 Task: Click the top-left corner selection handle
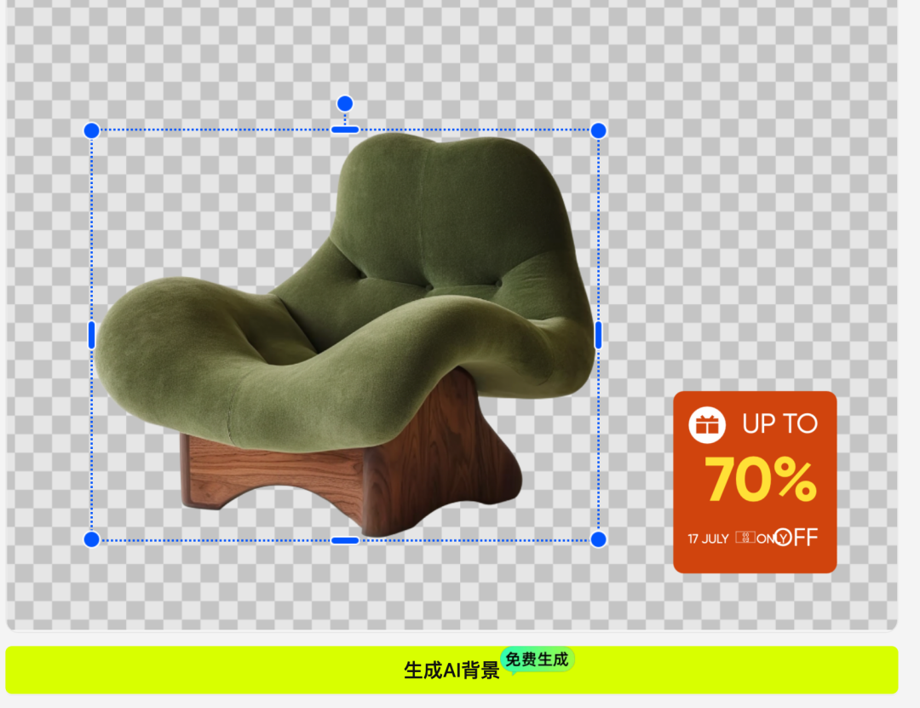90,130
